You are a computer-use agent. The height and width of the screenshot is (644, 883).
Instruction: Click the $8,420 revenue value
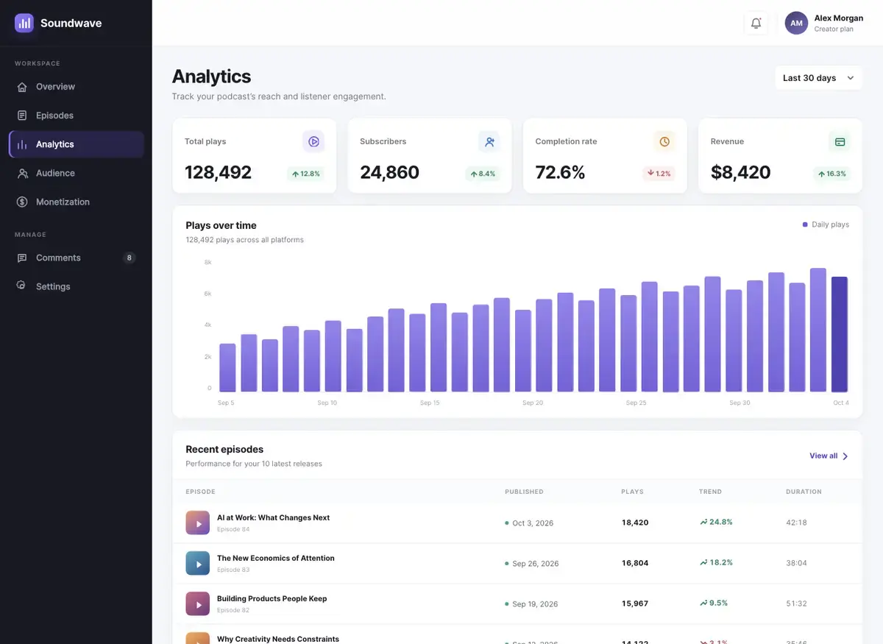[740, 172]
